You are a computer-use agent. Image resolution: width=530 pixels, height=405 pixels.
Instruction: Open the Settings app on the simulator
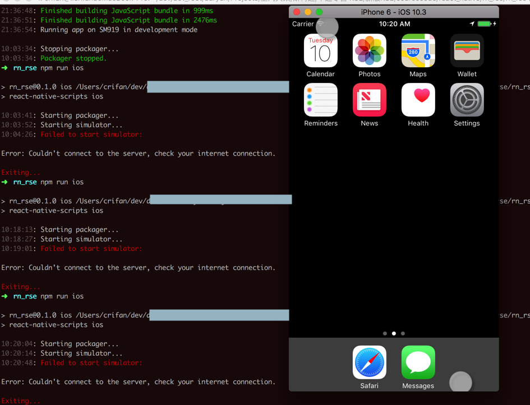[x=467, y=100]
